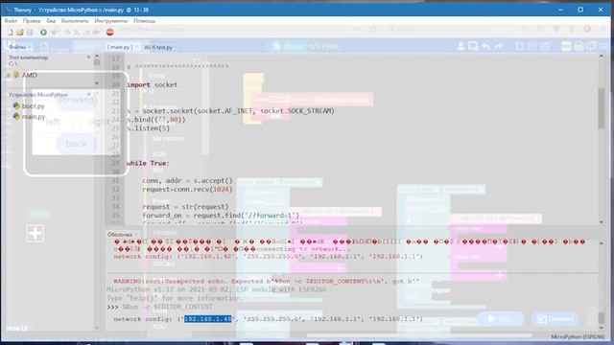This screenshot has height=345, width=614.
Task: Open the Инструменты menu
Action: (x=111, y=21)
